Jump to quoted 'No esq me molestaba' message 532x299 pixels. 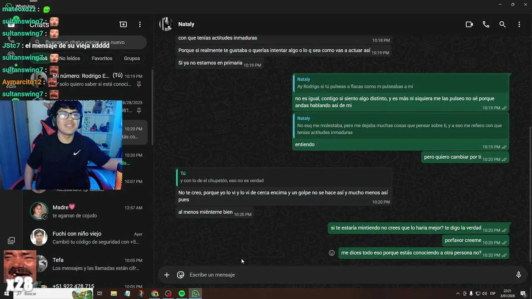[401, 125]
